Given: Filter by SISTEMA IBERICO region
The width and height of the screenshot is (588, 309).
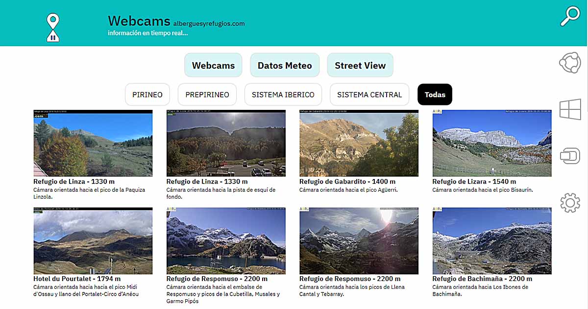Looking at the screenshot, I should pos(283,95).
